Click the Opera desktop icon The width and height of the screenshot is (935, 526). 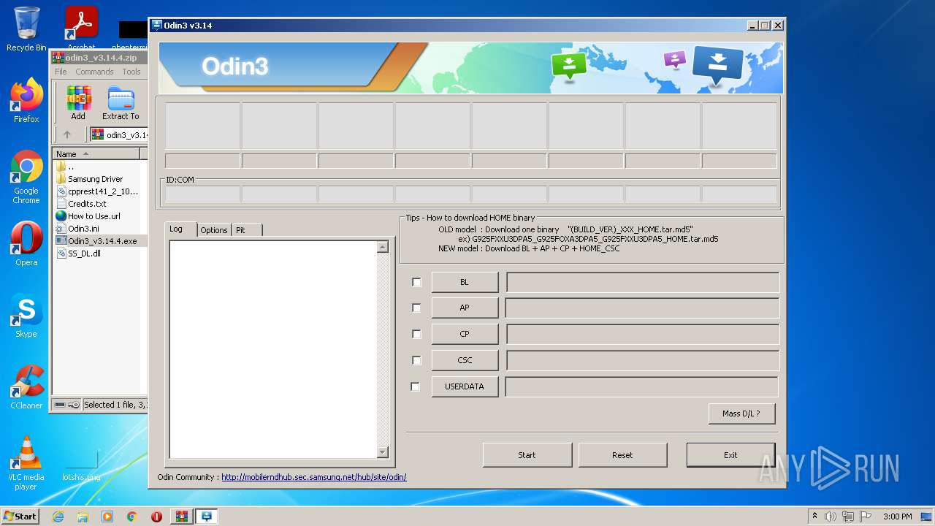(x=26, y=243)
